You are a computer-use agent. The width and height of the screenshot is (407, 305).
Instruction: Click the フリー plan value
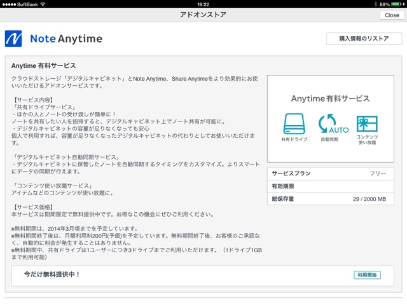(378, 173)
